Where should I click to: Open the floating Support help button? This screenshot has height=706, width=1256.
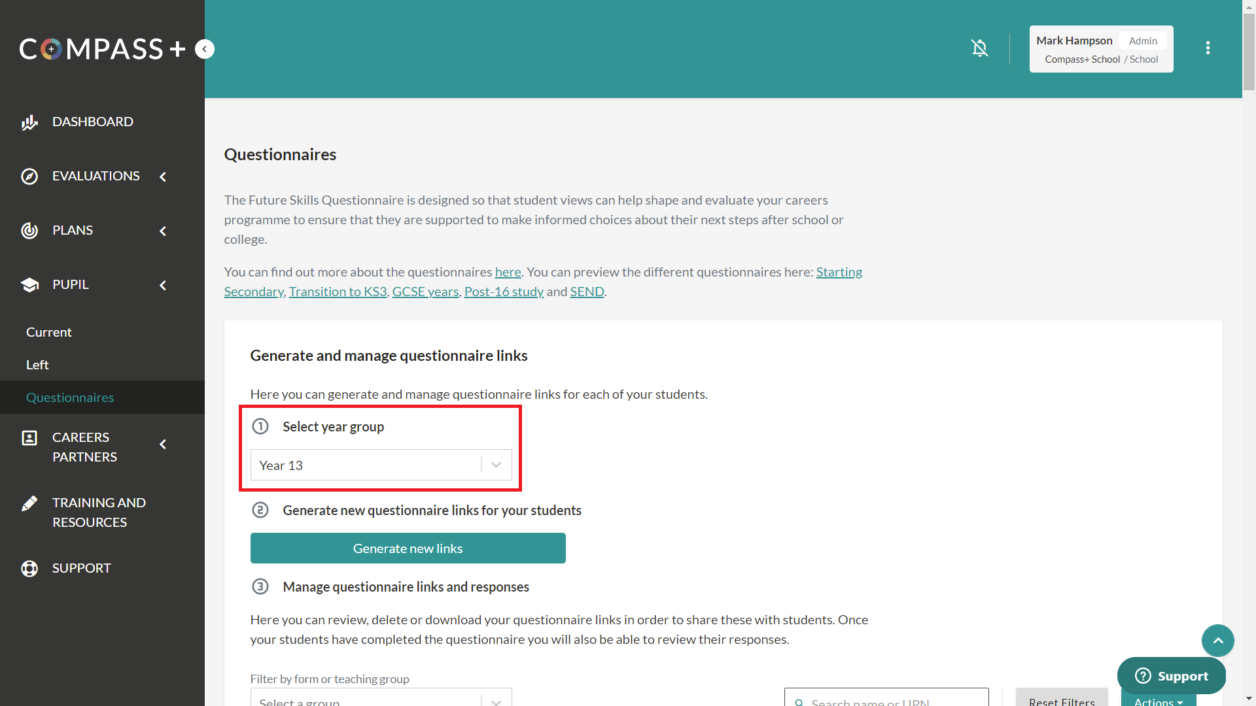(x=1171, y=676)
